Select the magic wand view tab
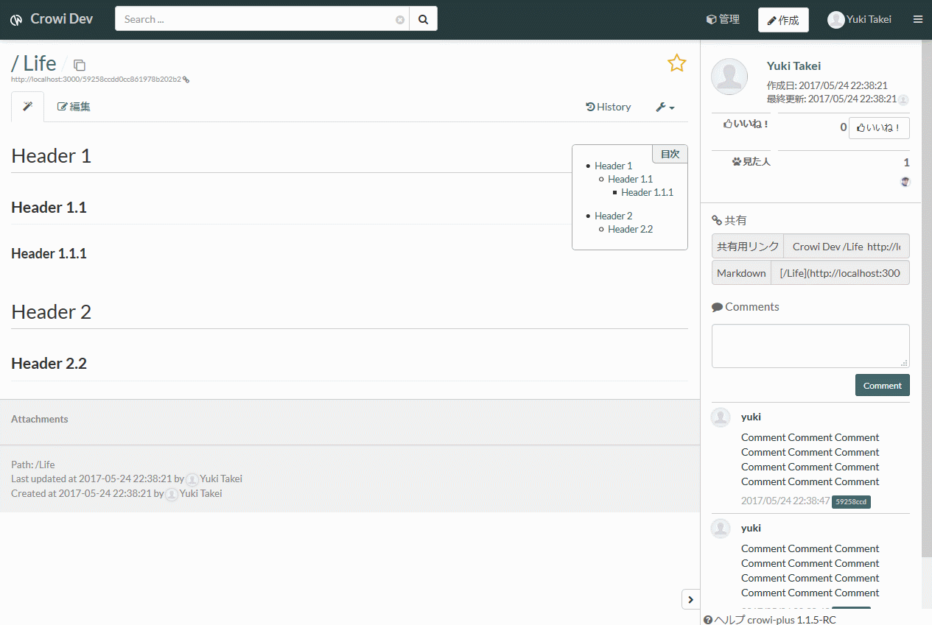Screen dimensions: 932x625 point(28,107)
